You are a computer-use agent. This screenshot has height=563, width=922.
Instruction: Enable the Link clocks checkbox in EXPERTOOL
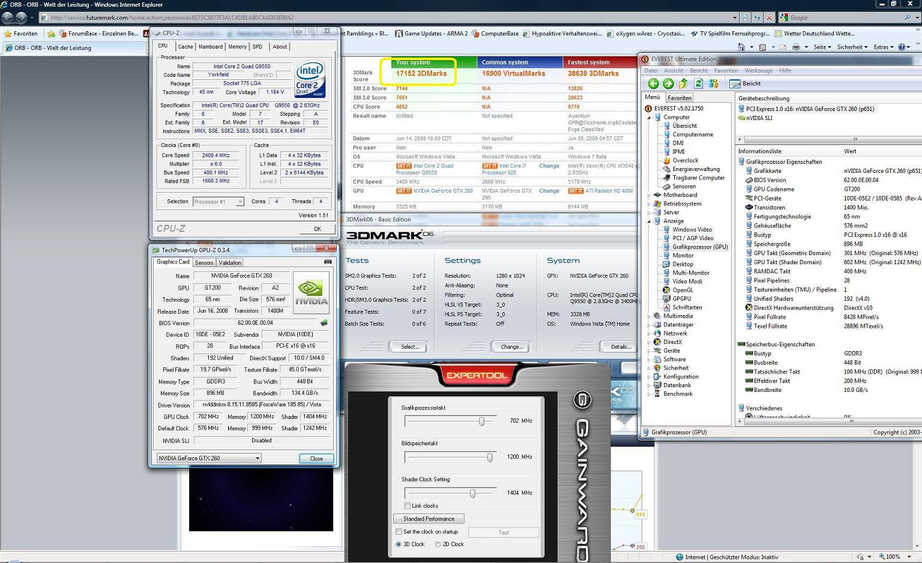click(x=407, y=505)
